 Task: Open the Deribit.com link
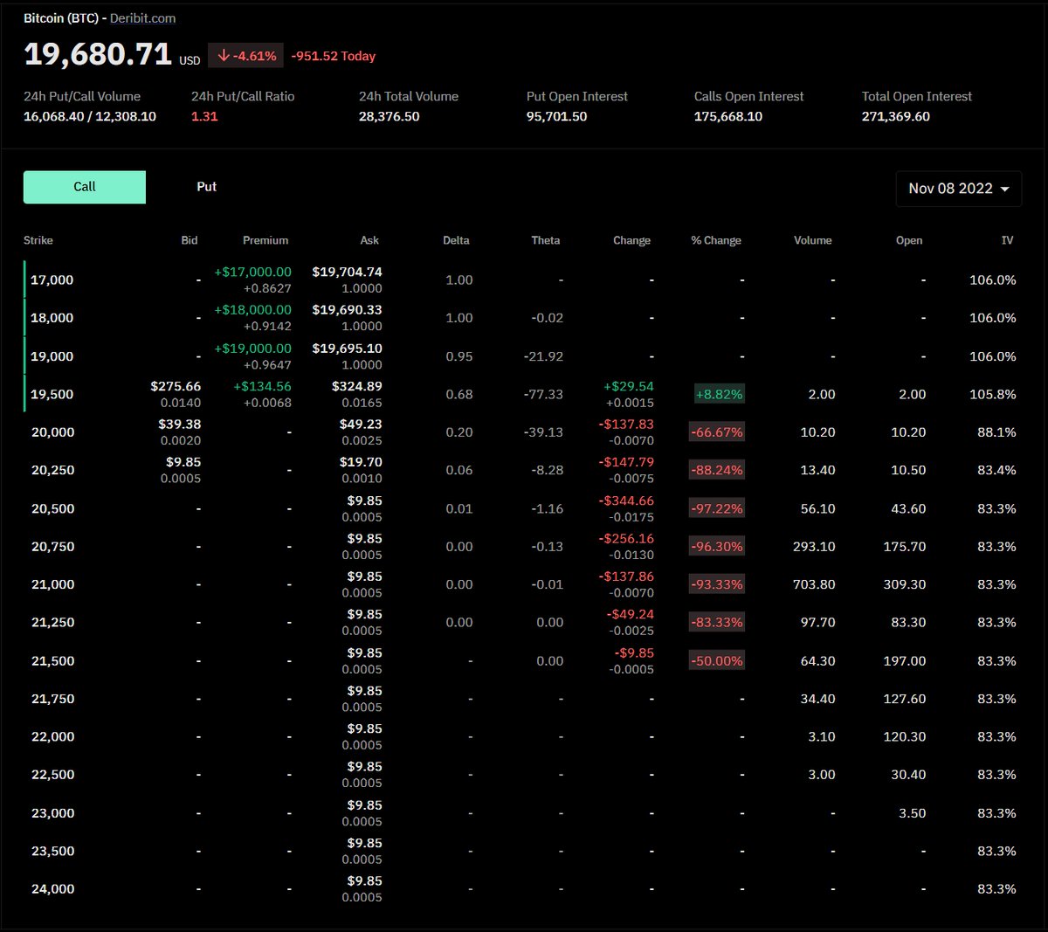coord(142,18)
